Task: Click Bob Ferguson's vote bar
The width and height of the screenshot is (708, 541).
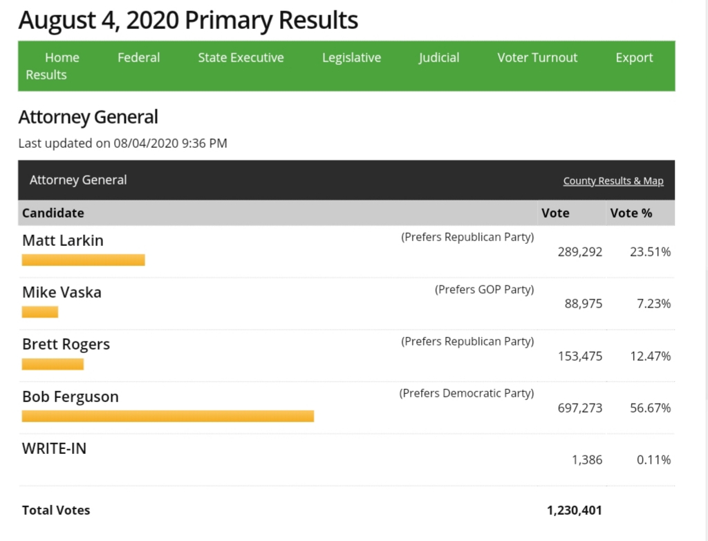Action: (168, 416)
